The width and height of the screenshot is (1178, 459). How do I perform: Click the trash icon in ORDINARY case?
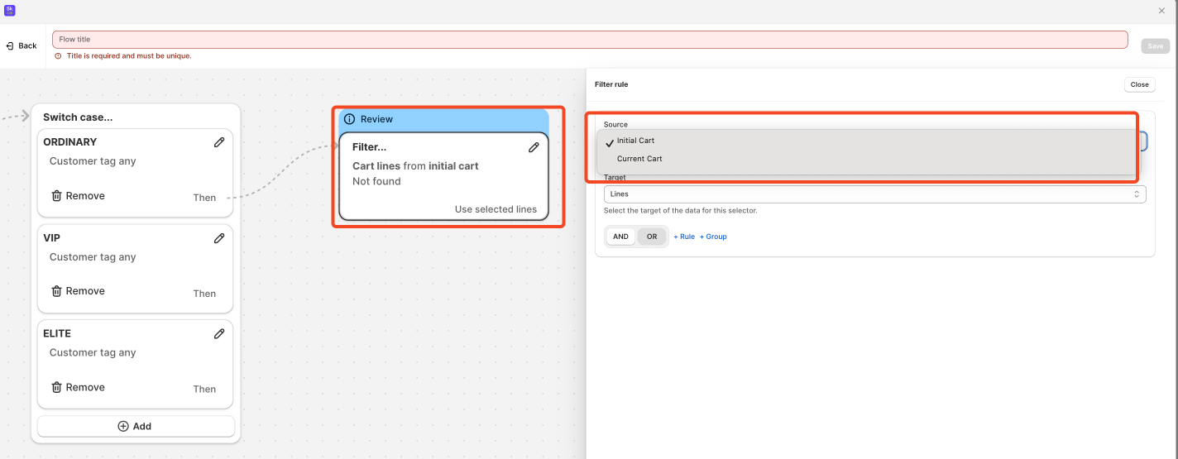56,196
